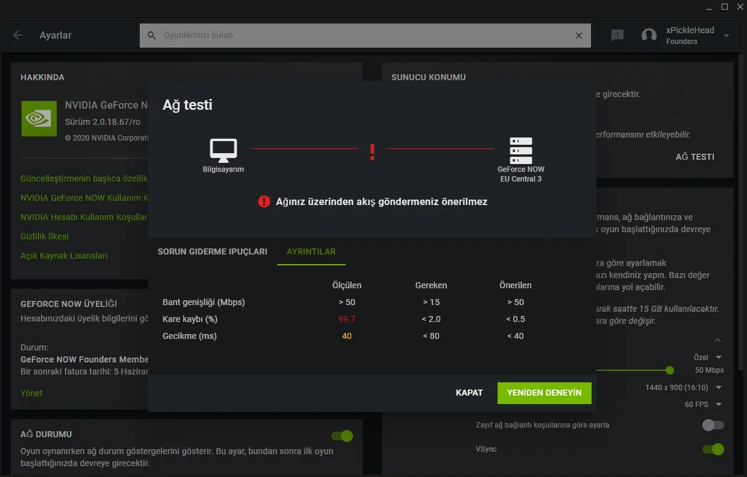Go back with the arrow next to Ayarlar

coord(18,35)
